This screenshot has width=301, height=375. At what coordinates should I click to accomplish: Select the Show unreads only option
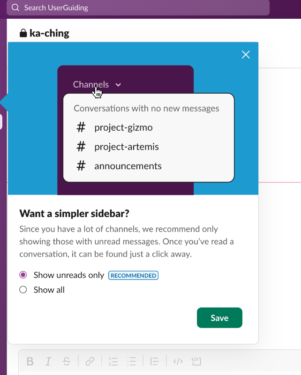click(x=23, y=275)
